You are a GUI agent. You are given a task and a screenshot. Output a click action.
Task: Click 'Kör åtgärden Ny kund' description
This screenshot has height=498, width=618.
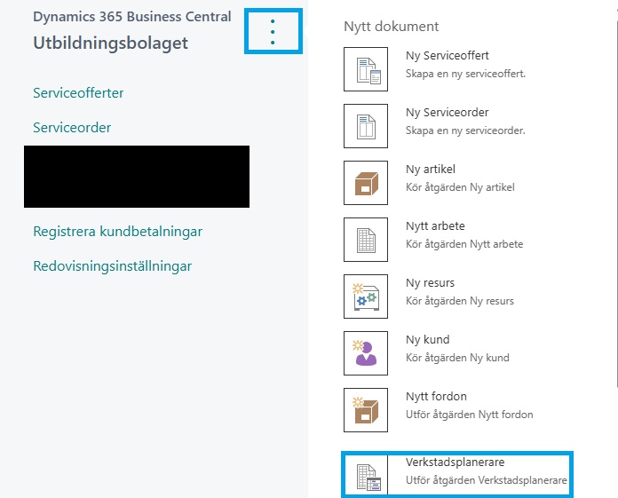pos(457,358)
